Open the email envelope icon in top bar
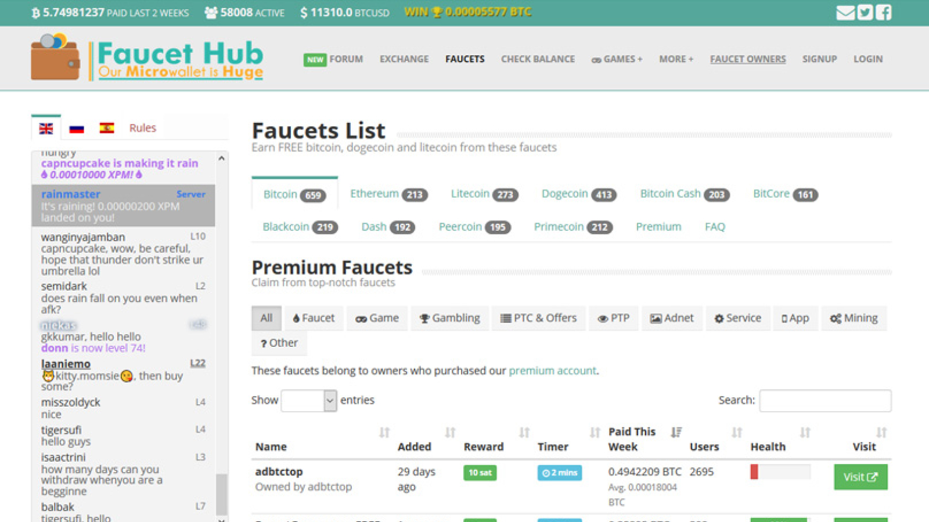929x522 pixels. [845, 12]
